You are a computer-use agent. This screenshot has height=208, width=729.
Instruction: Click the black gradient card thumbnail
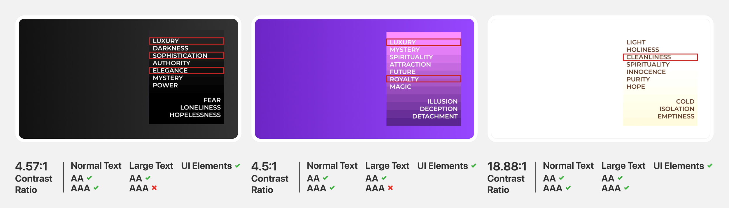tap(128, 79)
